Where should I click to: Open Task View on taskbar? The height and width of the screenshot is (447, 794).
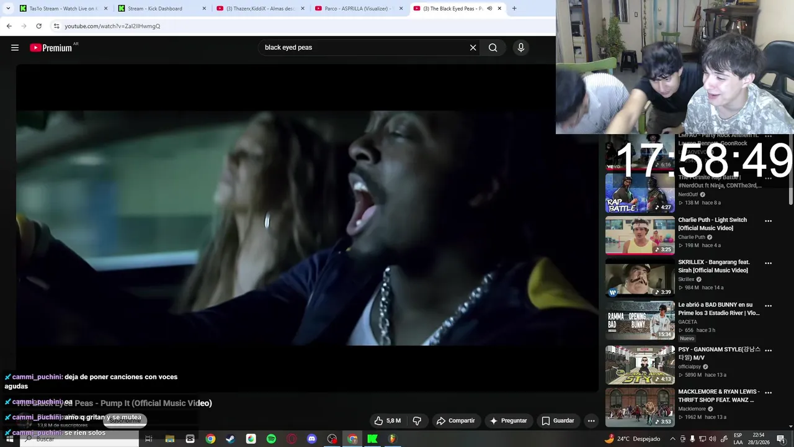(x=149, y=439)
